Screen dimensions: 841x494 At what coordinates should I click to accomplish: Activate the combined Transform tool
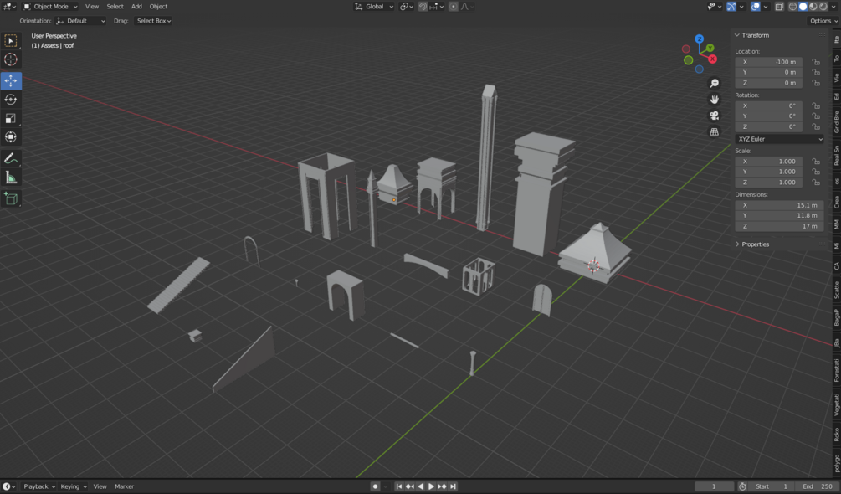tap(11, 137)
